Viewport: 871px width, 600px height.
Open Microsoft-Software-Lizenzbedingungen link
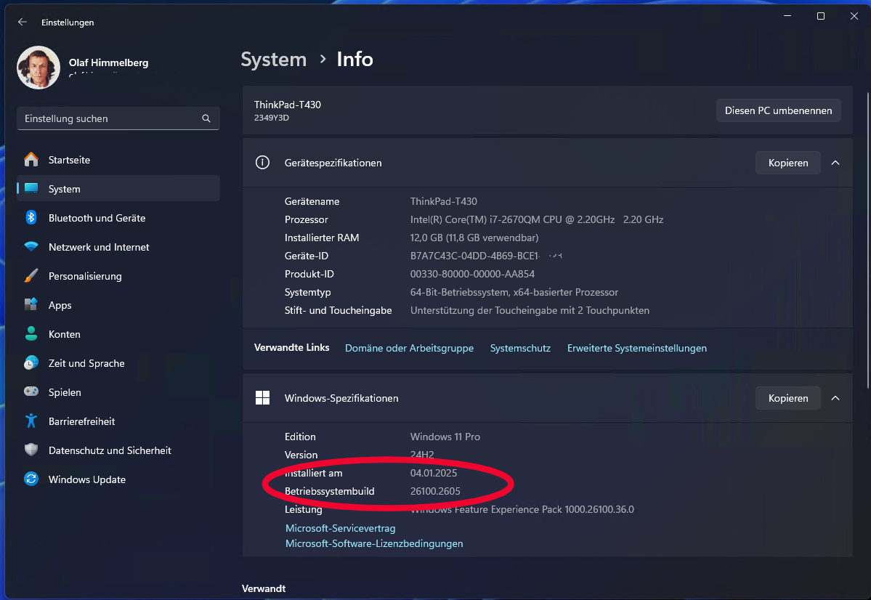click(x=374, y=544)
